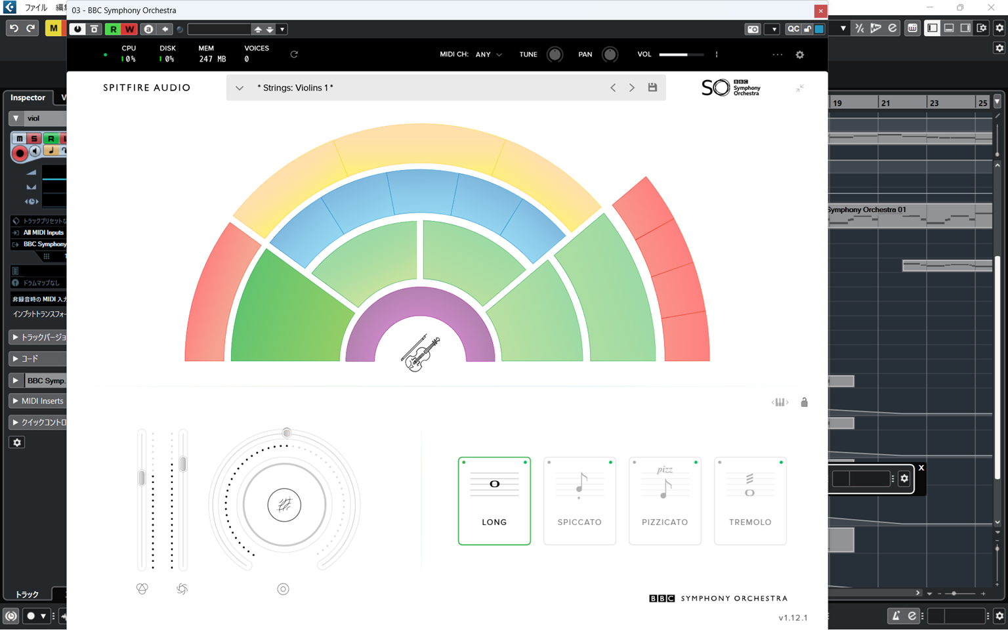Toggle the plugin QC button
The image size is (1008, 630).
pyautogui.click(x=793, y=29)
